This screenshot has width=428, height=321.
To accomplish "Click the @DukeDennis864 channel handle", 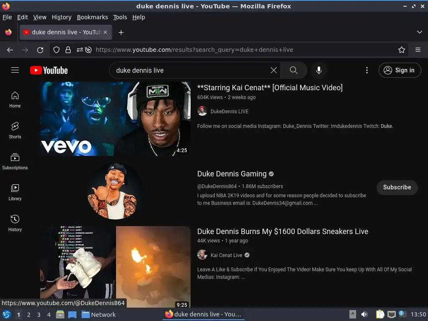I will [217, 186].
